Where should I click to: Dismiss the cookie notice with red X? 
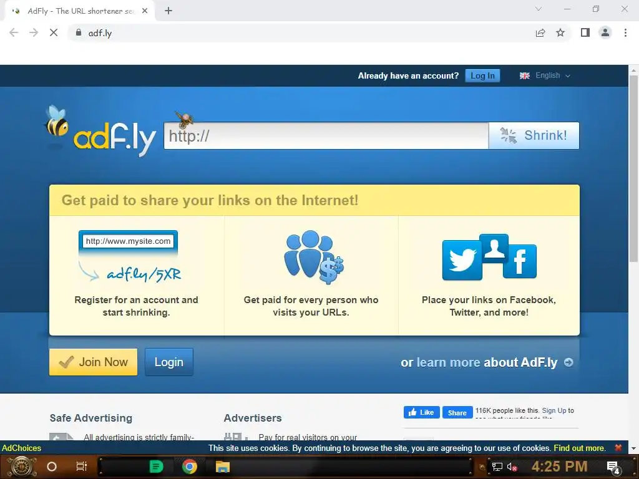coord(618,448)
